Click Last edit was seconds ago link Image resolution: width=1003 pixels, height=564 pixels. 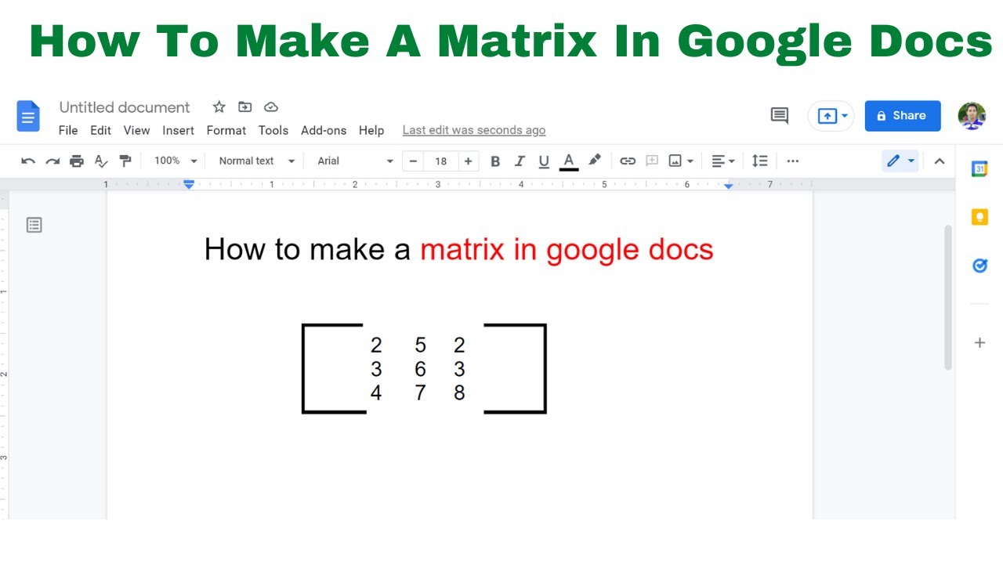tap(474, 131)
